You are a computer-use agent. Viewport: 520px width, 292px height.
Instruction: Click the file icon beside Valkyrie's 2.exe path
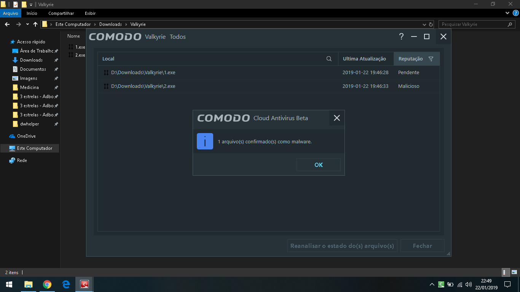tap(106, 86)
